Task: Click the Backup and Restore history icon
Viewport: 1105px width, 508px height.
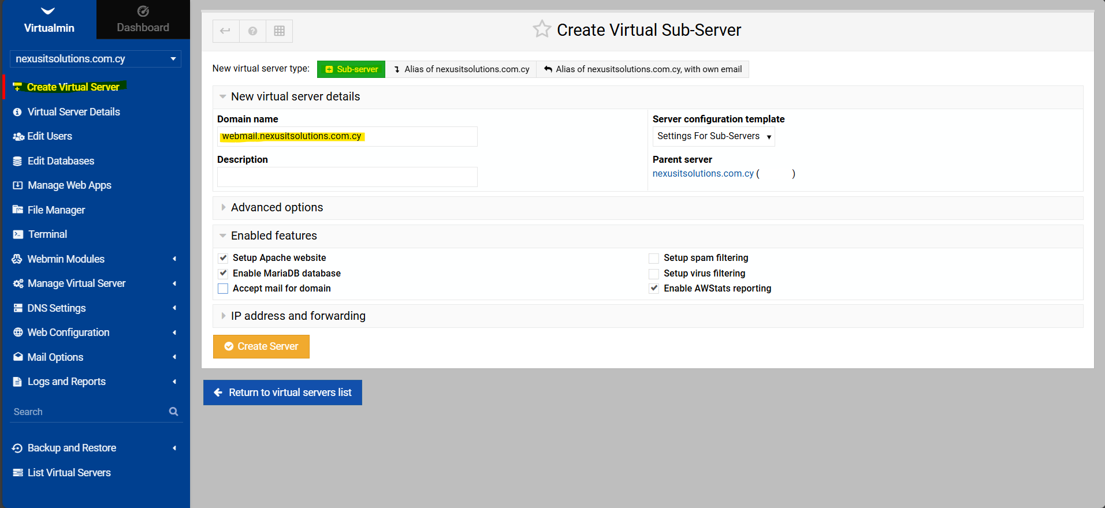Action: click(17, 448)
